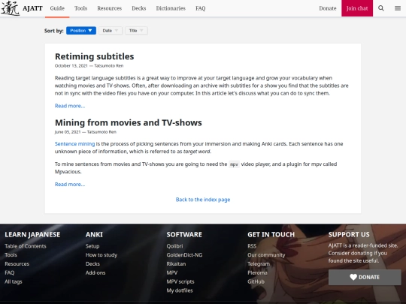The height and width of the screenshot is (304, 406).
Task: Click the ANKI footer heading
Action: click(x=94, y=234)
